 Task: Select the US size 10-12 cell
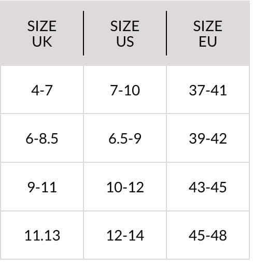[x=125, y=187]
